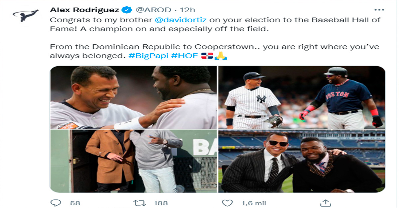Click the 188 retweets count
The height and width of the screenshot is (208, 399).
coord(161,203)
